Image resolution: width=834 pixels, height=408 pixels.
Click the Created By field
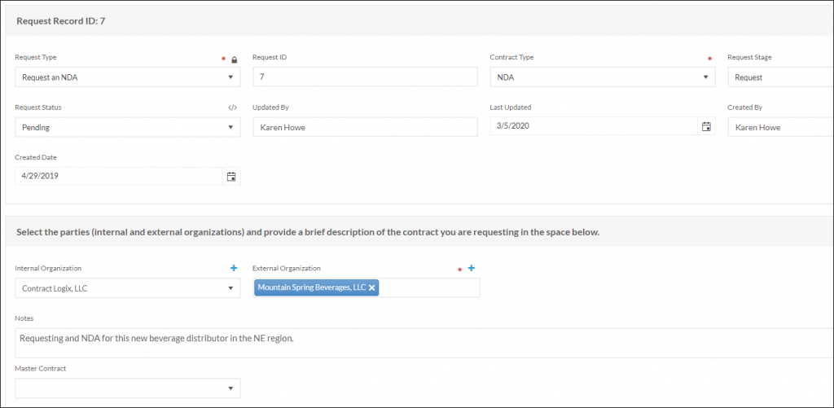point(779,127)
